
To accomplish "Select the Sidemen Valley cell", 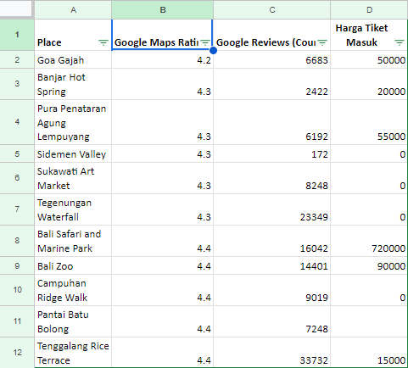I will click(x=73, y=153).
